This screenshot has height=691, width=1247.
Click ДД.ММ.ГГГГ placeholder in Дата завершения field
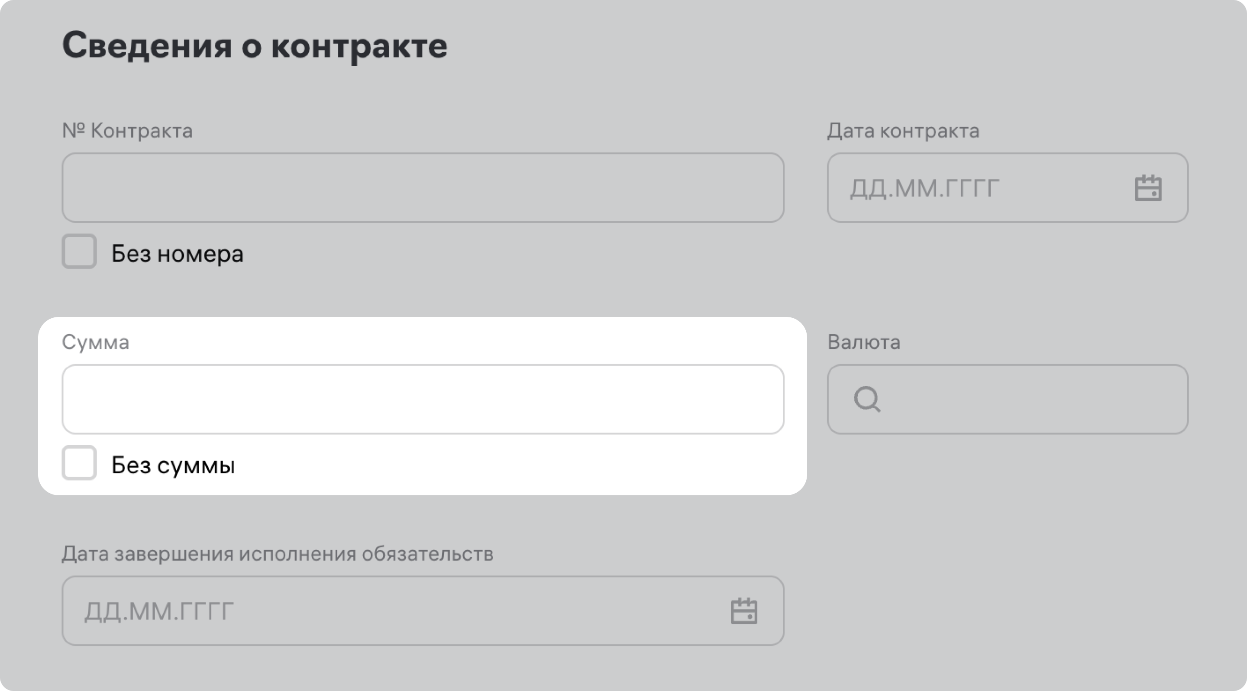point(159,611)
